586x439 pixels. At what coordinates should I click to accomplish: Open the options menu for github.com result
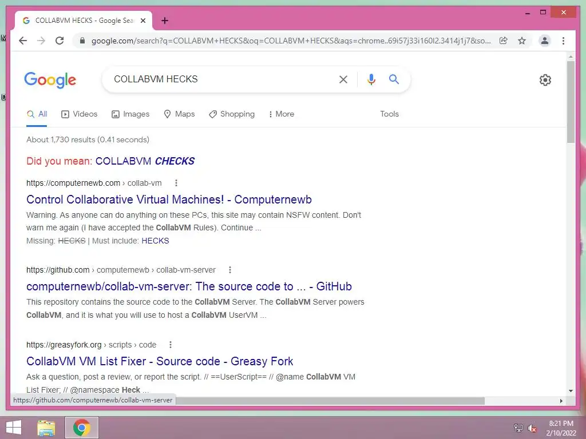pos(230,270)
